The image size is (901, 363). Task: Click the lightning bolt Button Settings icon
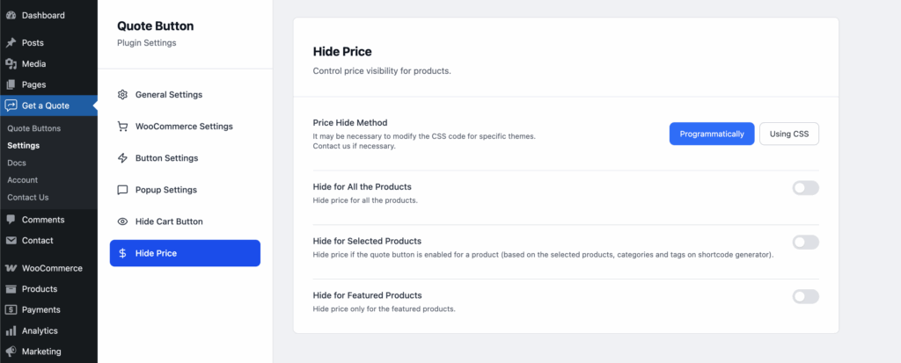click(x=123, y=158)
